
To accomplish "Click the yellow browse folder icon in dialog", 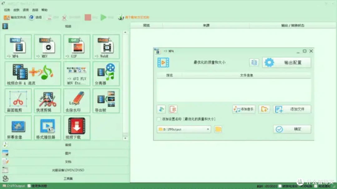I will click(x=218, y=129).
